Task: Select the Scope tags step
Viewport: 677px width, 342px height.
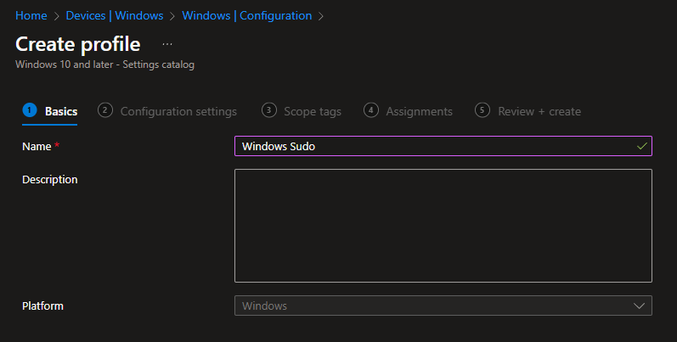Action: 313,111
